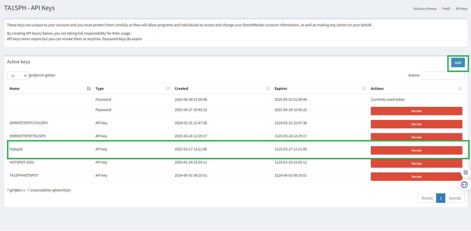Add a new API key
The height and width of the screenshot is (231, 471).
pos(458,62)
